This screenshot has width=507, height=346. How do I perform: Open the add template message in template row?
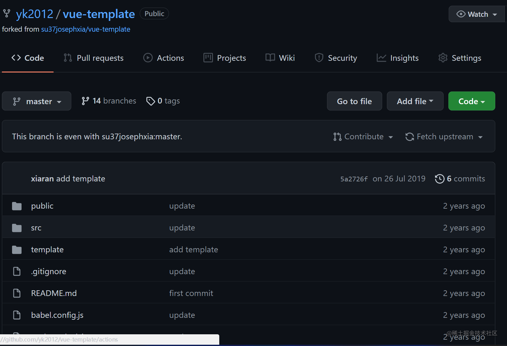point(194,250)
